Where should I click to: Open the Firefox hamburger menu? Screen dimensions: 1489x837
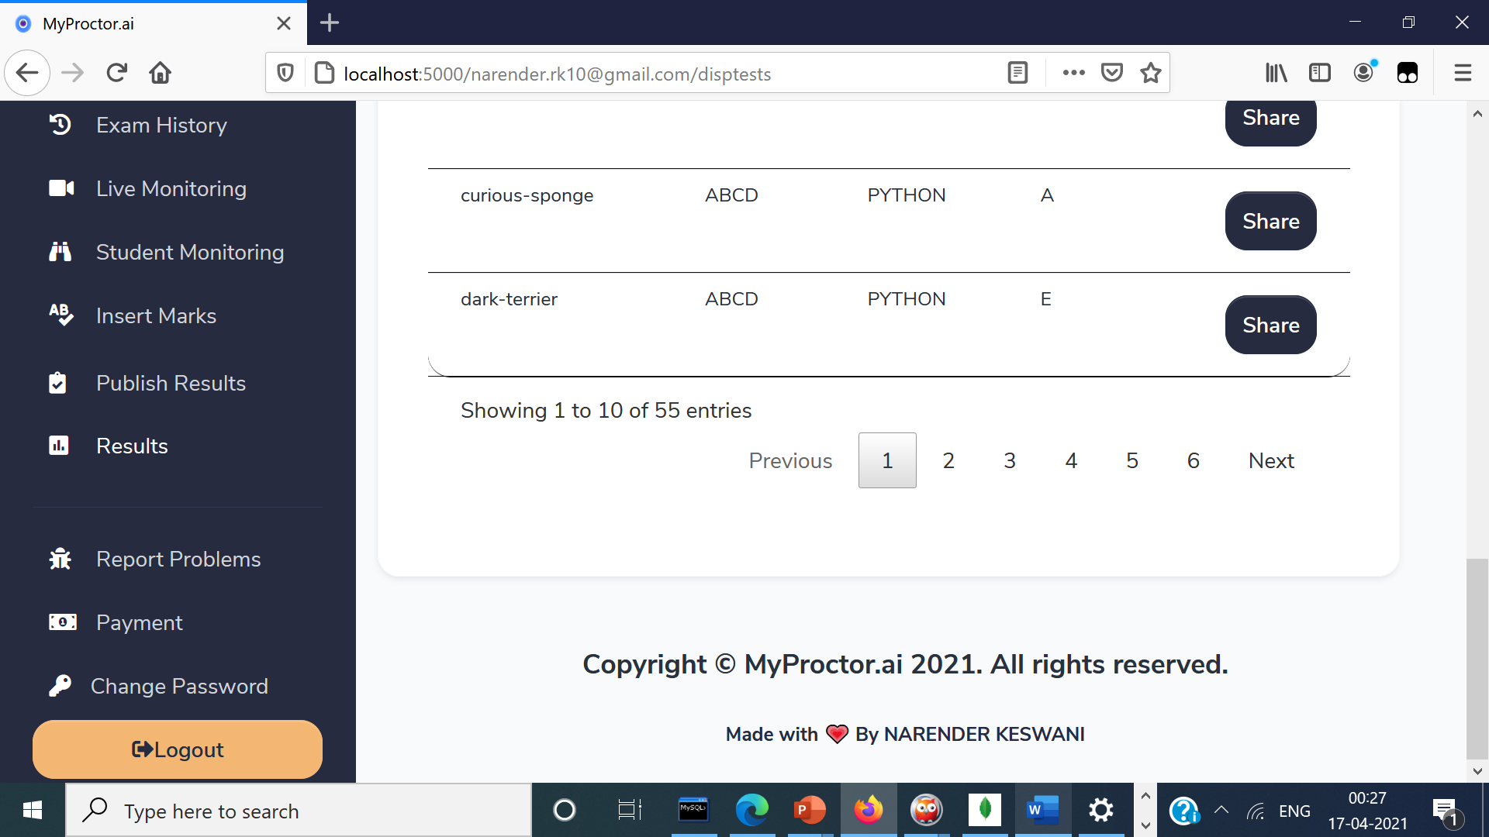point(1463,73)
